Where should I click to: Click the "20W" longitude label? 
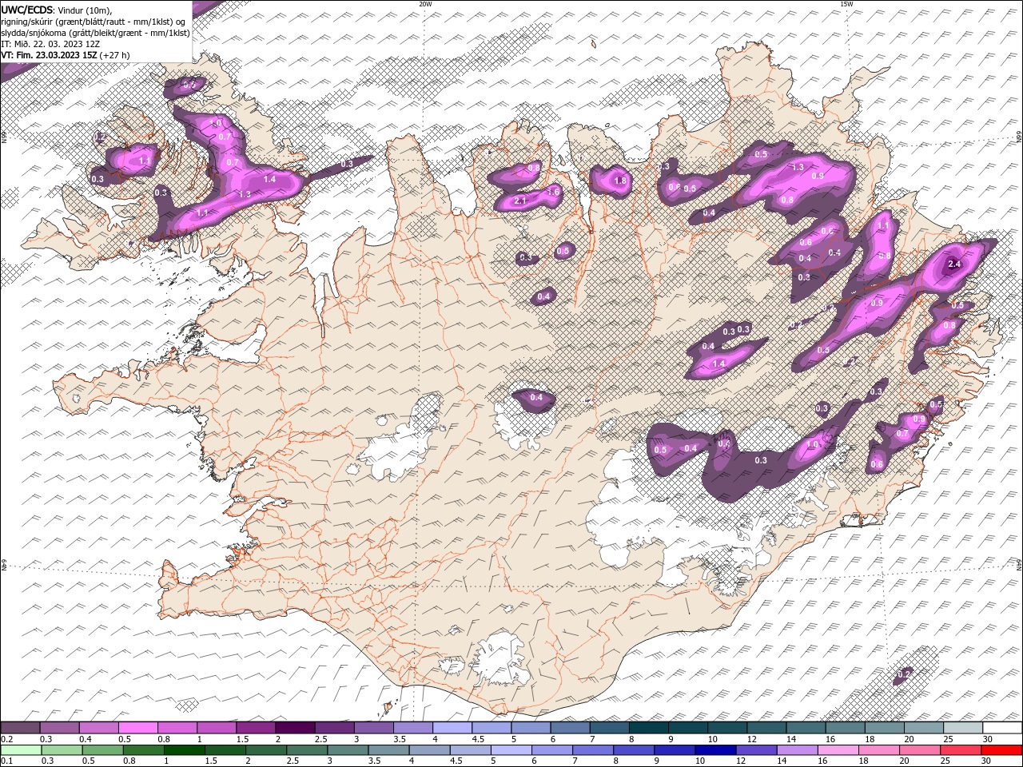pos(424,4)
